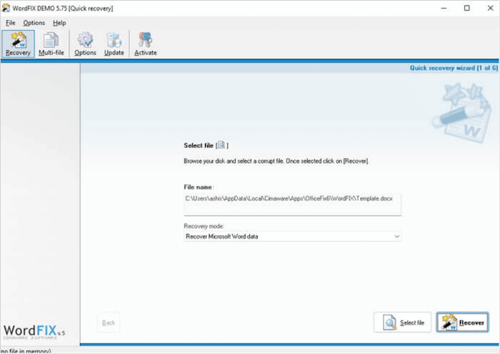Open the Options menu in menu bar
The width and height of the screenshot is (500, 354).
(34, 23)
